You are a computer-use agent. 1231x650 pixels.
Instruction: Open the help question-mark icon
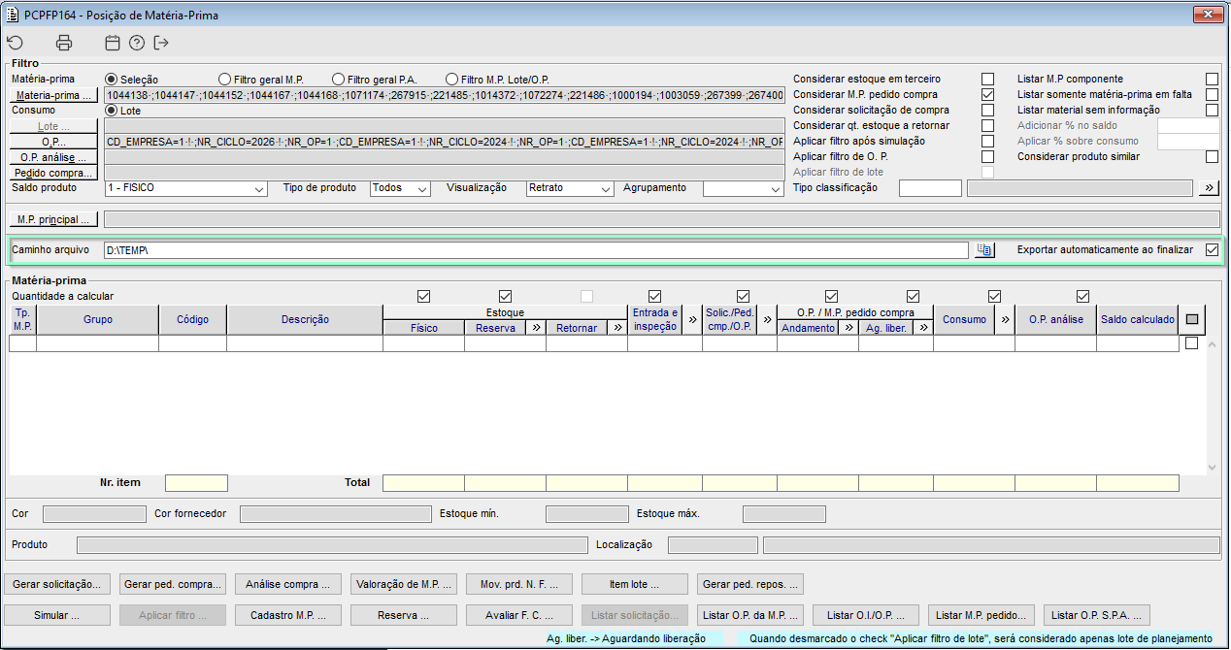click(x=137, y=43)
